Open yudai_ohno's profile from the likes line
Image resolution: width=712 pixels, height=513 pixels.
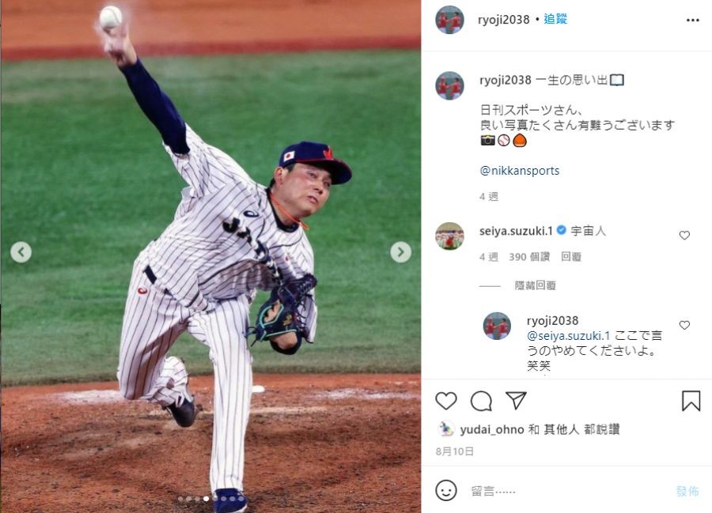pyautogui.click(x=492, y=429)
